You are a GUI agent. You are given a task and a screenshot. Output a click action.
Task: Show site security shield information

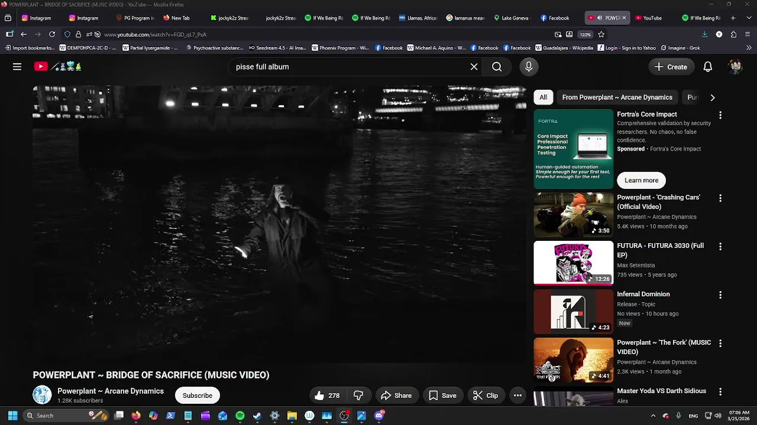(67, 34)
